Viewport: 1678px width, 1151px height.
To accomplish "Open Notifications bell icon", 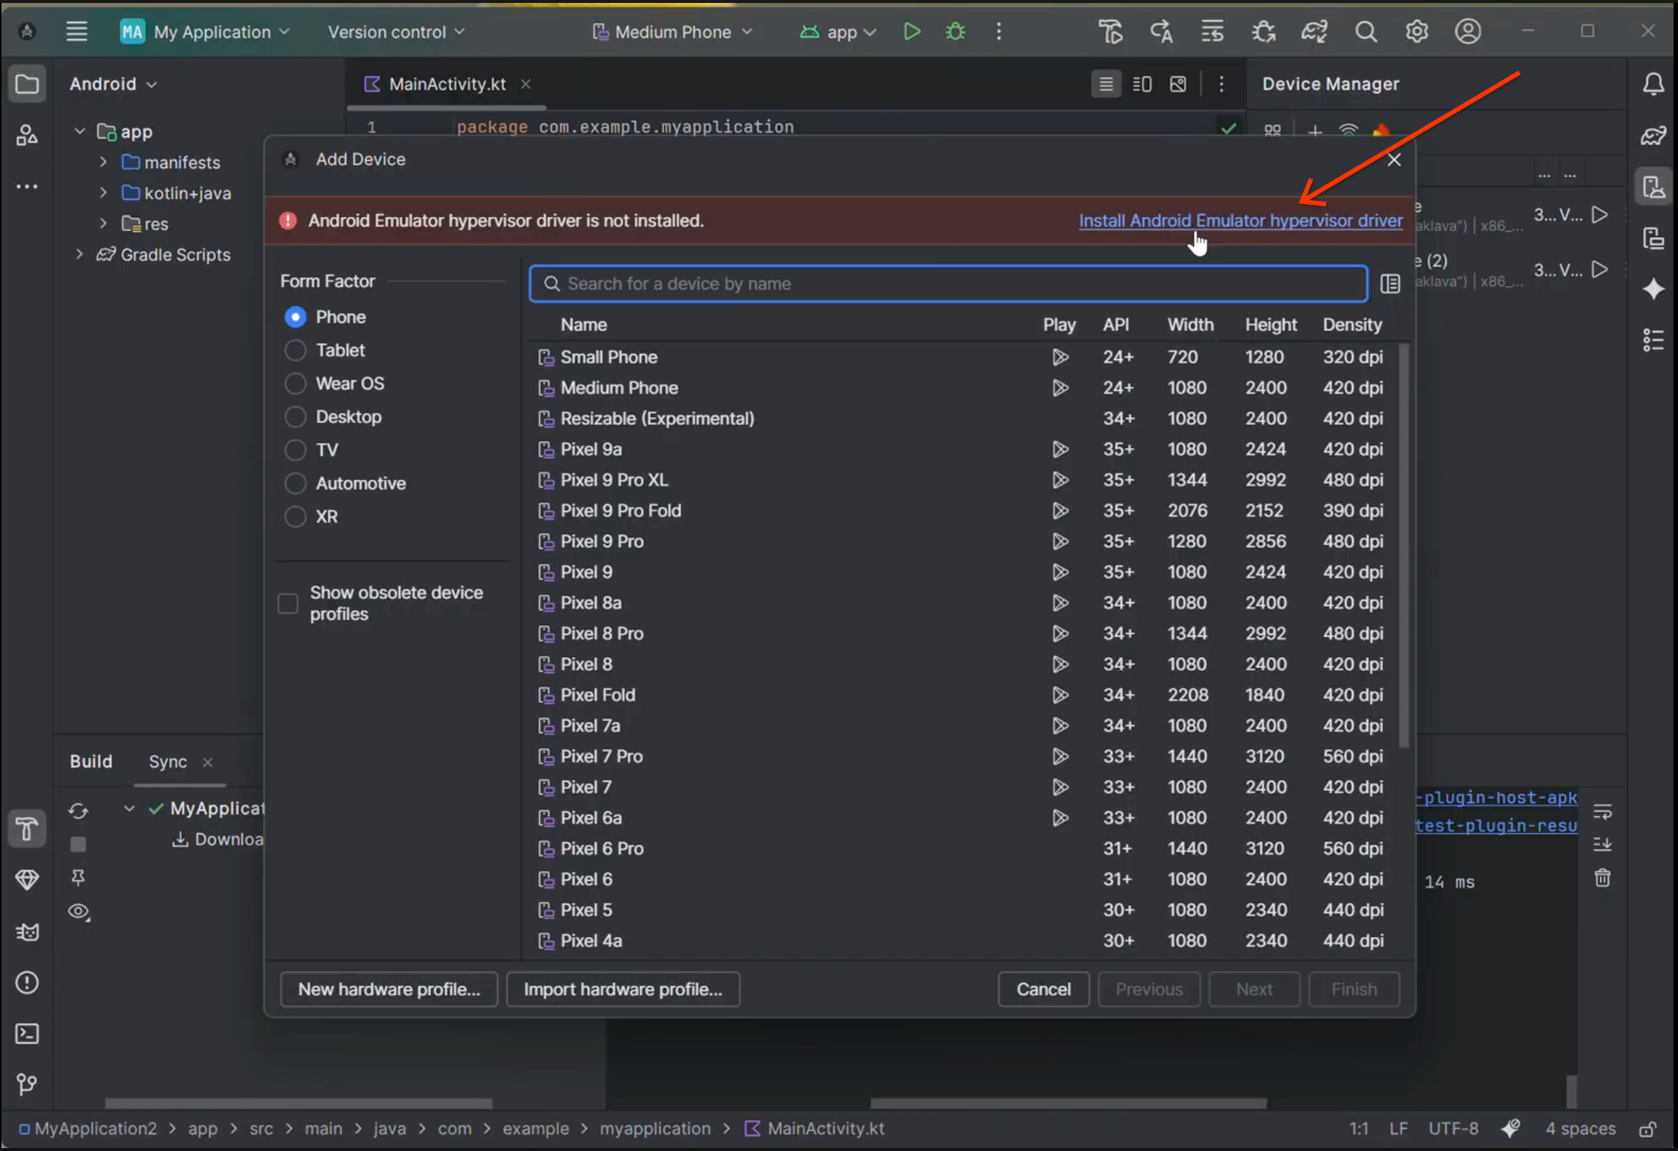I will coord(1653,84).
